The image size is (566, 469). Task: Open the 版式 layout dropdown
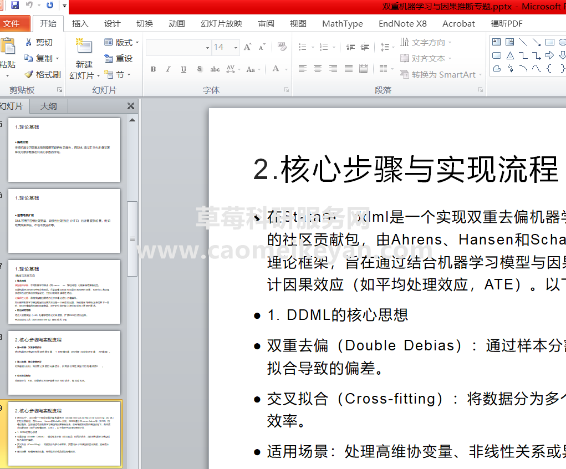121,43
